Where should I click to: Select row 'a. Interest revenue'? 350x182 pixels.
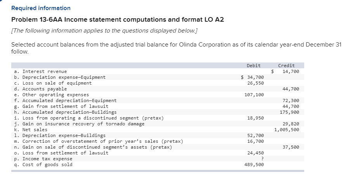click(x=158, y=71)
